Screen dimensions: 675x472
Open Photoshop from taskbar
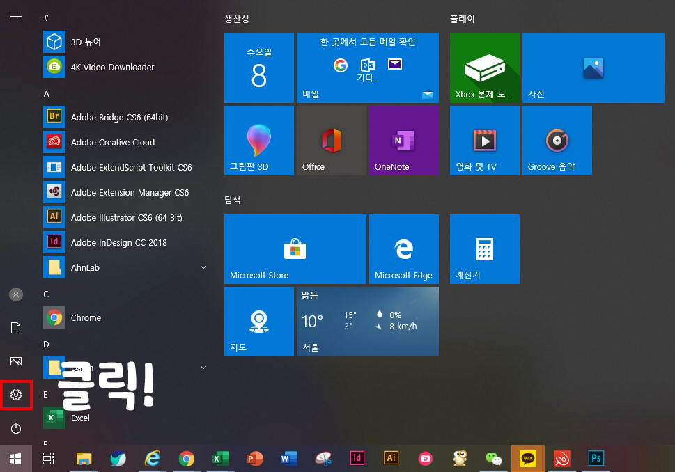(596, 458)
